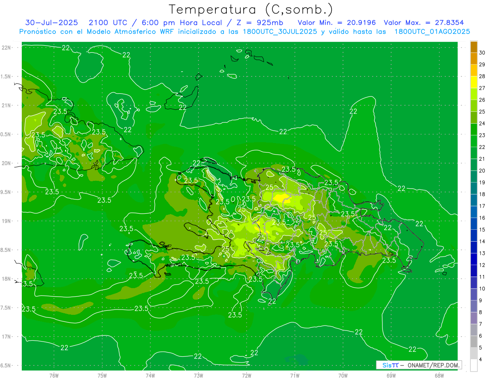Click the "74W" longitude axis label
The image size is (493, 381).
[150, 376]
